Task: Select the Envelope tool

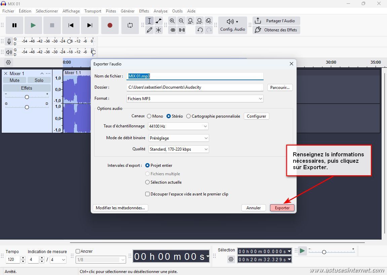Action: [x=158, y=21]
